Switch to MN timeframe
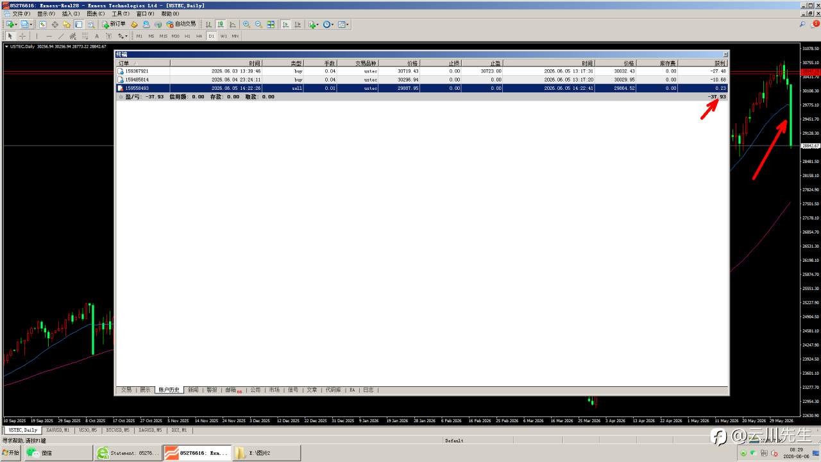Screen dimensions: 821x462 click(235, 36)
